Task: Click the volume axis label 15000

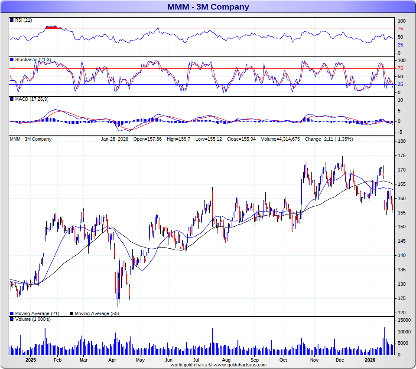Action: (x=404, y=320)
